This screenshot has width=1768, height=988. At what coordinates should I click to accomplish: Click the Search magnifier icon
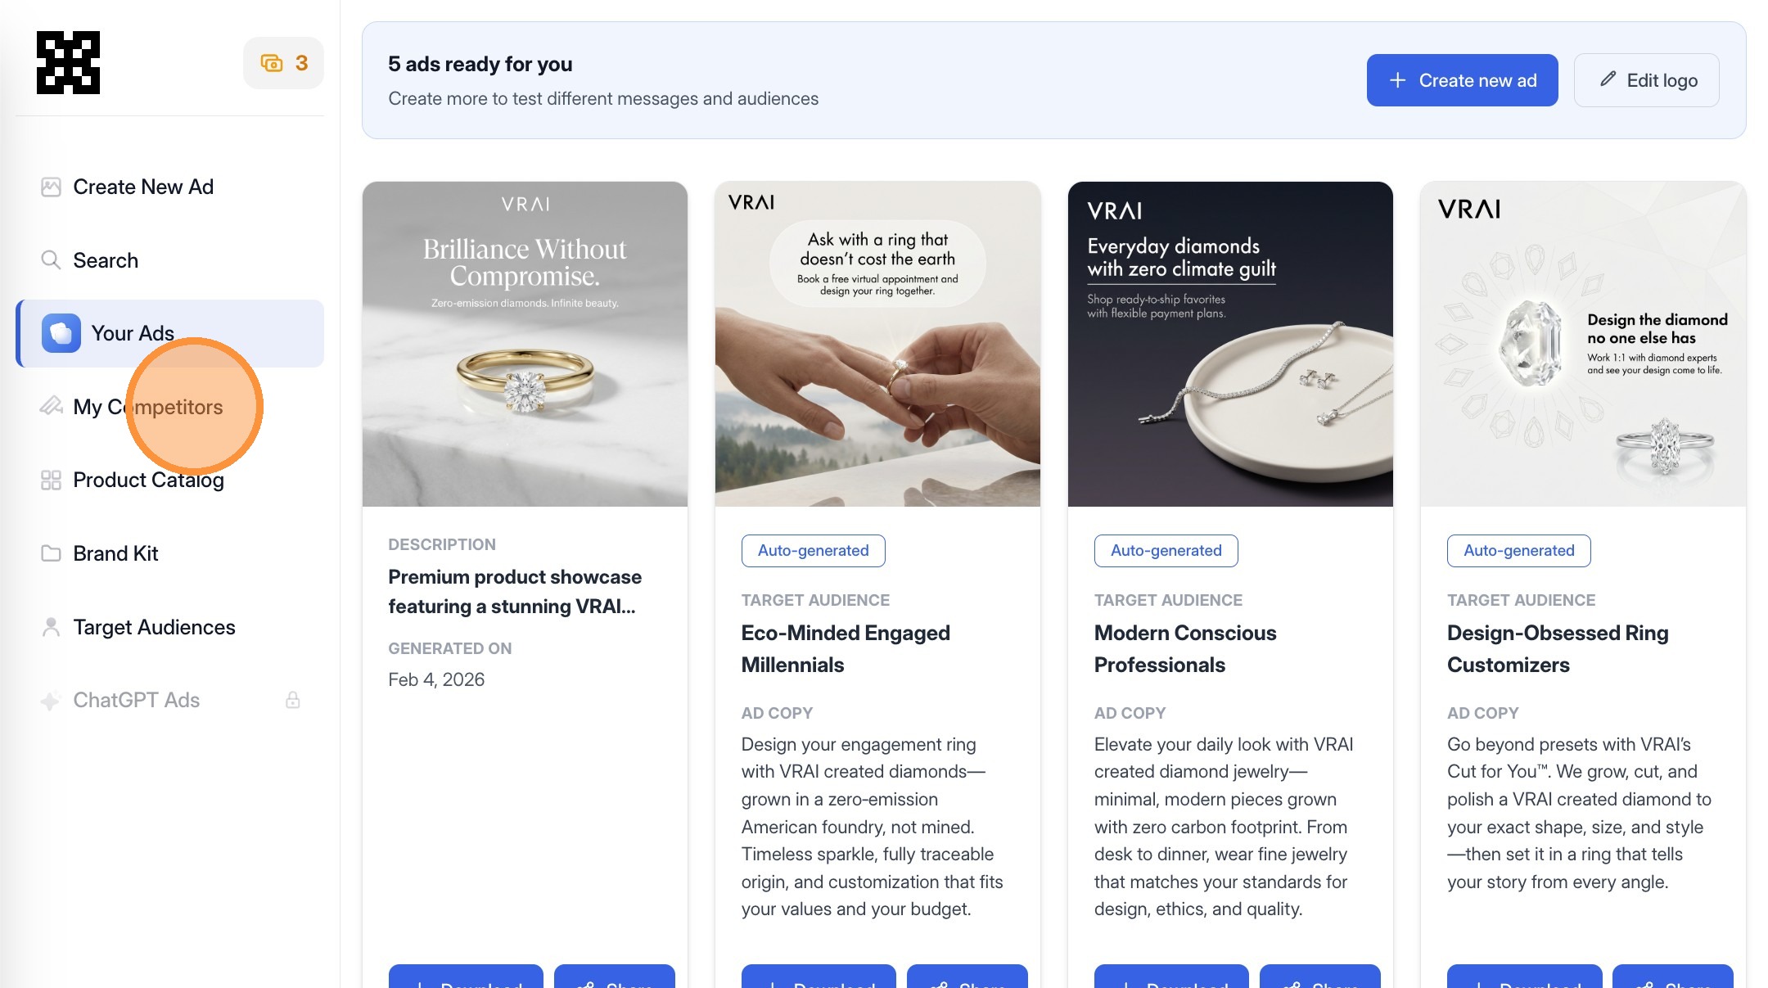coord(51,260)
